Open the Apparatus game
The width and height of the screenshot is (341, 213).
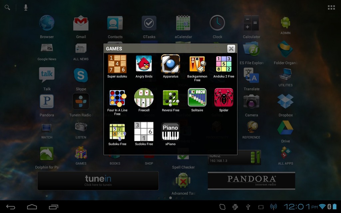[x=170, y=64]
